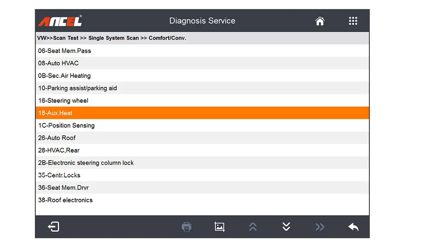Select 38-Roof electronics entry
The image size is (421, 245).
pos(65,200)
